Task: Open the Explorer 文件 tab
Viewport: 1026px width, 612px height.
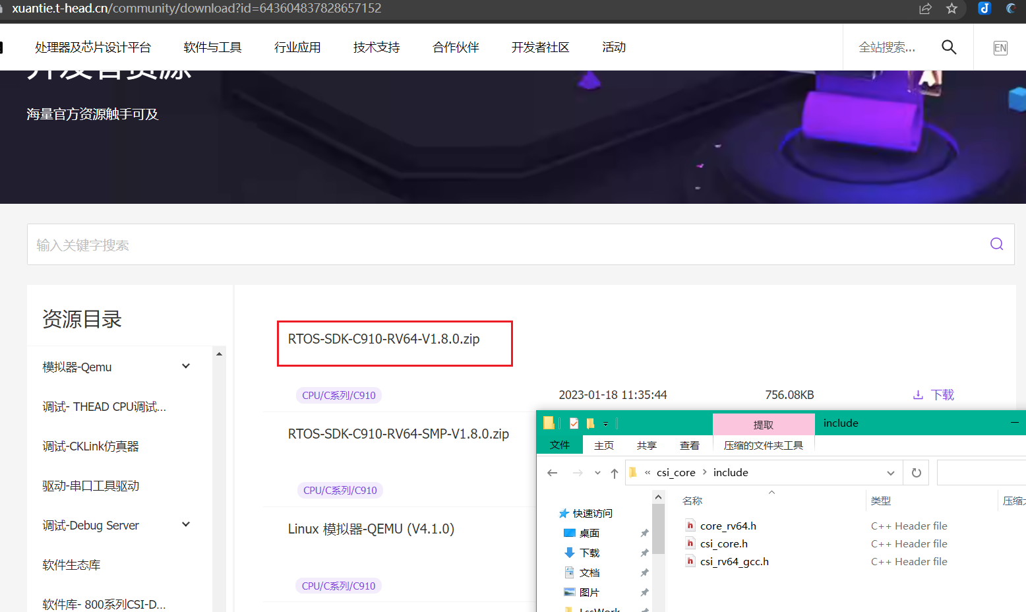Action: tap(560, 445)
